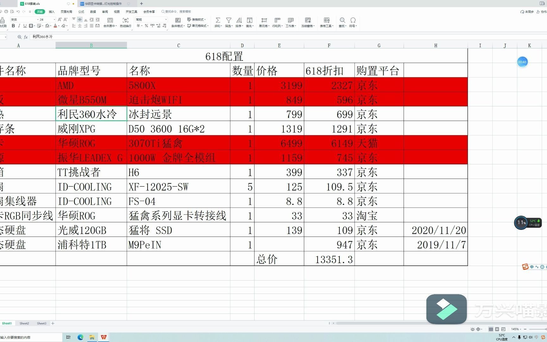Image resolution: width=547 pixels, height=342 pixels.
Task: Click the zoom out minus on slider
Action: 525,329
